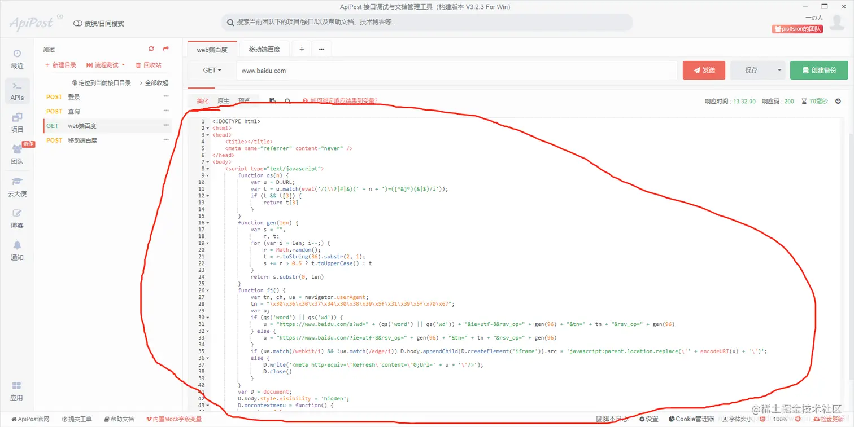The width and height of the screenshot is (854, 427).
Task: Switch to the web端百度 tab
Action: click(212, 50)
